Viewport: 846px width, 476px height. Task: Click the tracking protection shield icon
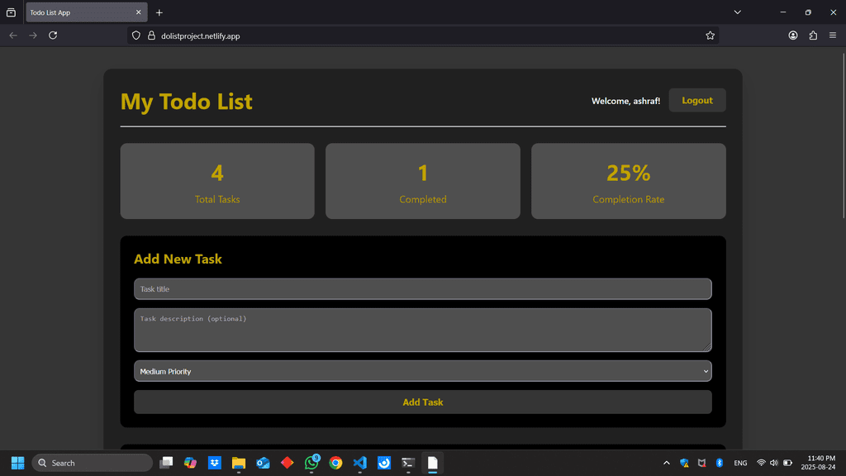coord(136,36)
